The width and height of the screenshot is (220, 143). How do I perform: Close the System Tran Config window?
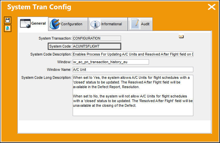coord(212,7)
